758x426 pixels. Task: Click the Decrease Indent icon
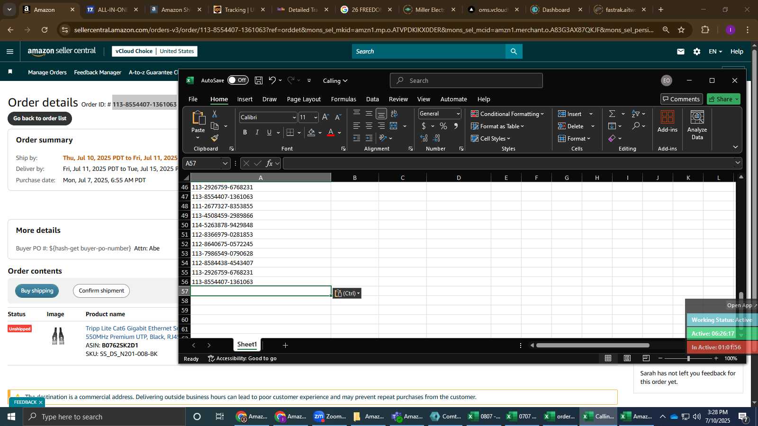[x=357, y=138]
